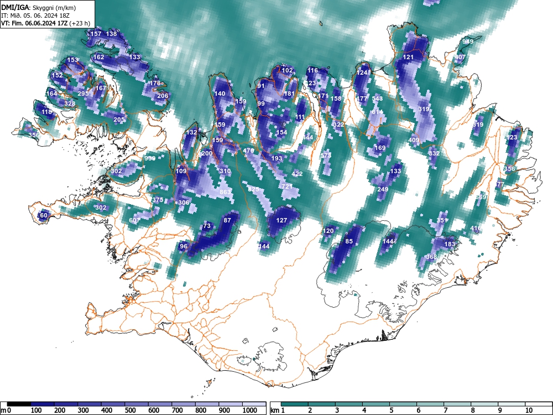Click the 825 visibility value
Screen dimensions: 553x415
254,189
